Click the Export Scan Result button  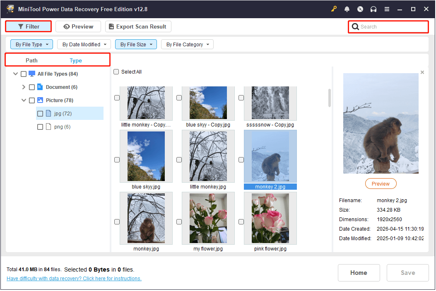point(138,27)
